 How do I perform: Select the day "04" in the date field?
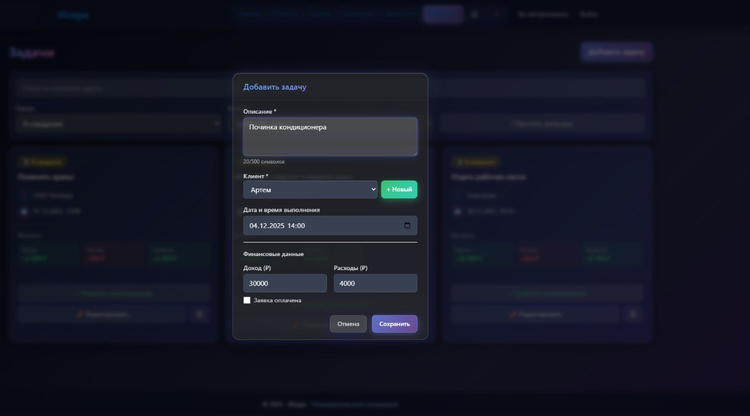click(x=254, y=226)
